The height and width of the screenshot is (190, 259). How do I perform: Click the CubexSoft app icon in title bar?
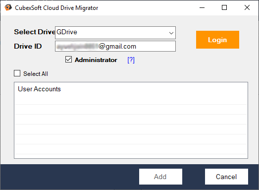click(8, 7)
